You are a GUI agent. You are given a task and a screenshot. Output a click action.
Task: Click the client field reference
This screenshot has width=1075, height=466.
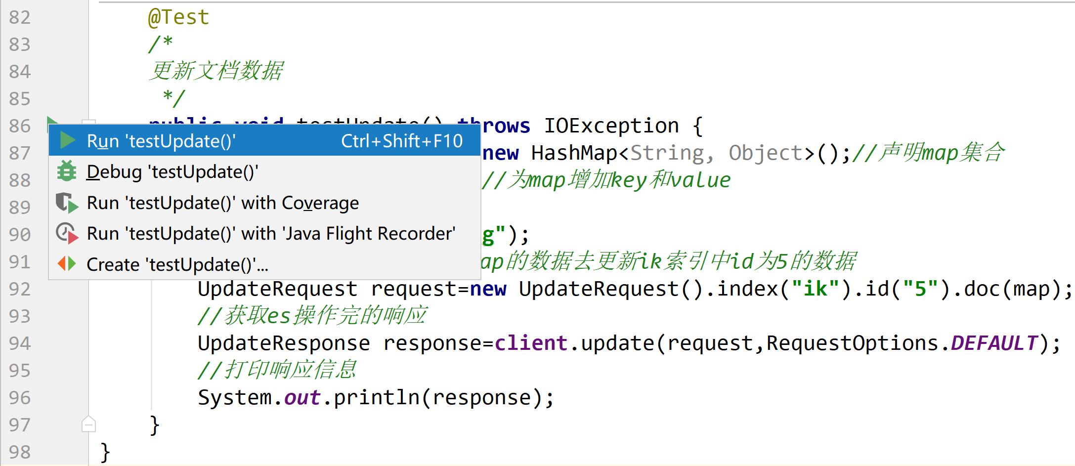coord(531,343)
